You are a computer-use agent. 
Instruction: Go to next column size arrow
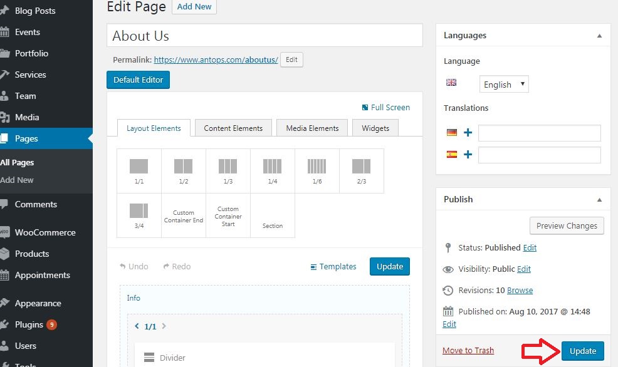[x=164, y=326]
